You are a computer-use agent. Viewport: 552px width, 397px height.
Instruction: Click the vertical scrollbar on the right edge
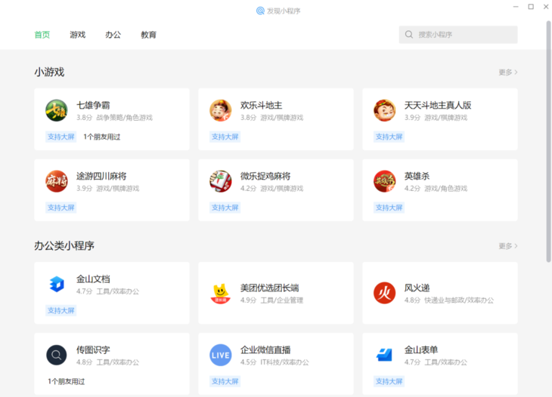pyautogui.click(x=548, y=141)
